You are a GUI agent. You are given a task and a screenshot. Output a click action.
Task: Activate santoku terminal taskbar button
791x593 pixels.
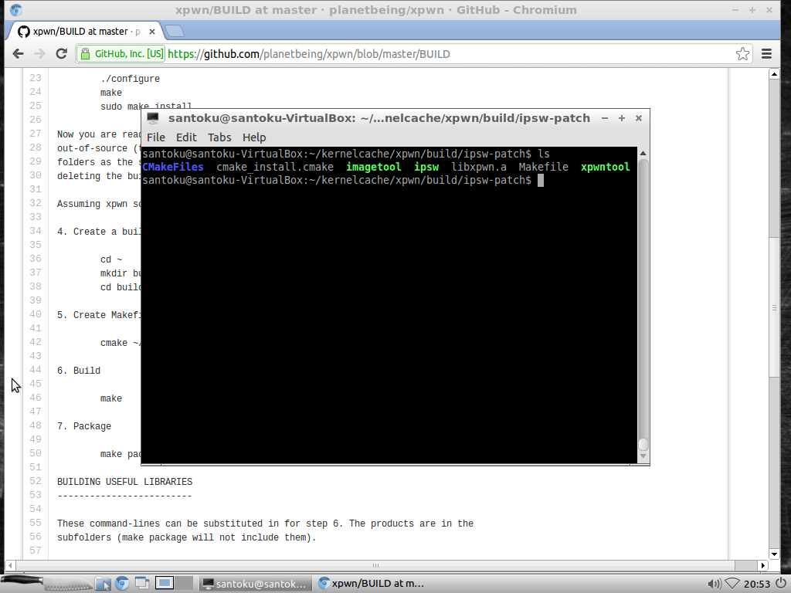coord(254,584)
